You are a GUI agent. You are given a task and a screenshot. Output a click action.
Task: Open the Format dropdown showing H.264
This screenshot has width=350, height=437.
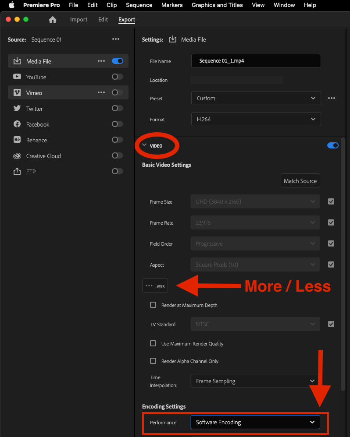pos(256,119)
